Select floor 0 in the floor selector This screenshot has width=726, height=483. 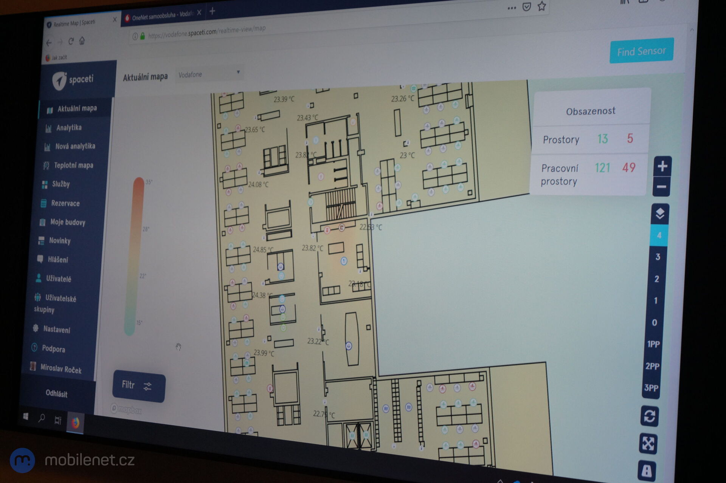click(x=655, y=322)
